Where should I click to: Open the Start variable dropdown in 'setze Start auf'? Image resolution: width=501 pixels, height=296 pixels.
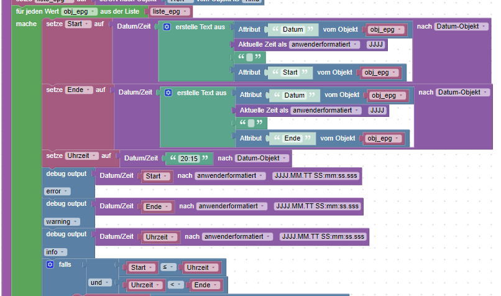point(78,24)
